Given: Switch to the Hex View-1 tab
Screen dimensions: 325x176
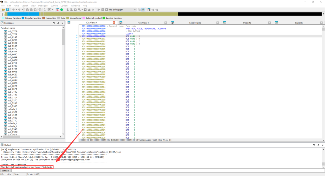Looking at the screenshot, I should 143,23.
